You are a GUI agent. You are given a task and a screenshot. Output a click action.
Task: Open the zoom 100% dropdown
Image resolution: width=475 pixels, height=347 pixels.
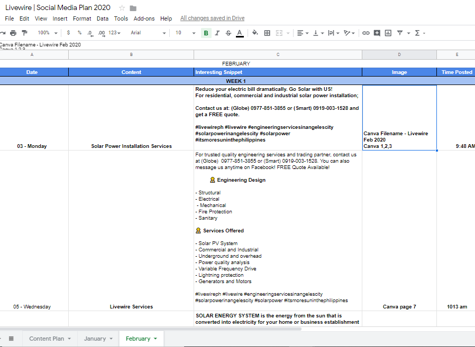pyautogui.click(x=47, y=33)
